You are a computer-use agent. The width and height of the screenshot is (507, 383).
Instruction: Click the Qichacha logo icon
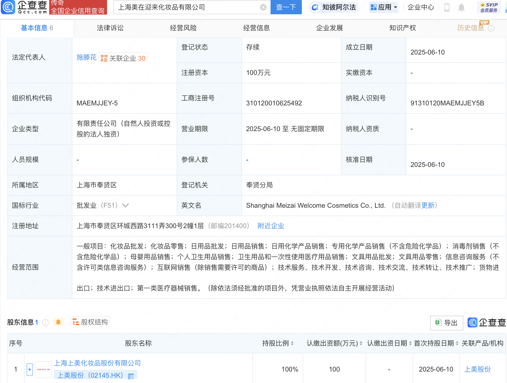pyautogui.click(x=8, y=7)
